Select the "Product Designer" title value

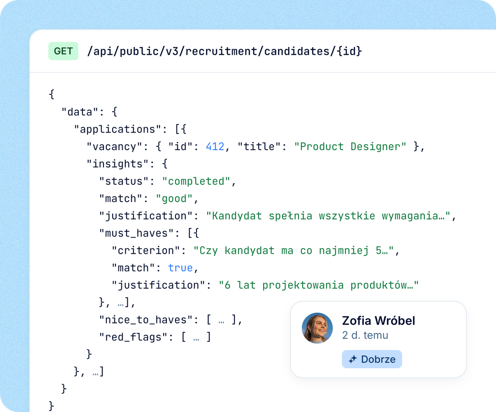(x=350, y=147)
